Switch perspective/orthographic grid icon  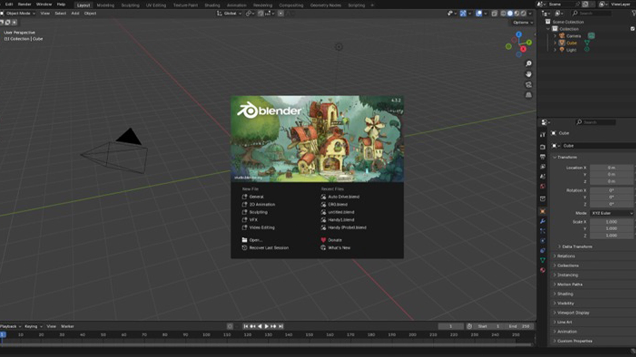(529, 95)
